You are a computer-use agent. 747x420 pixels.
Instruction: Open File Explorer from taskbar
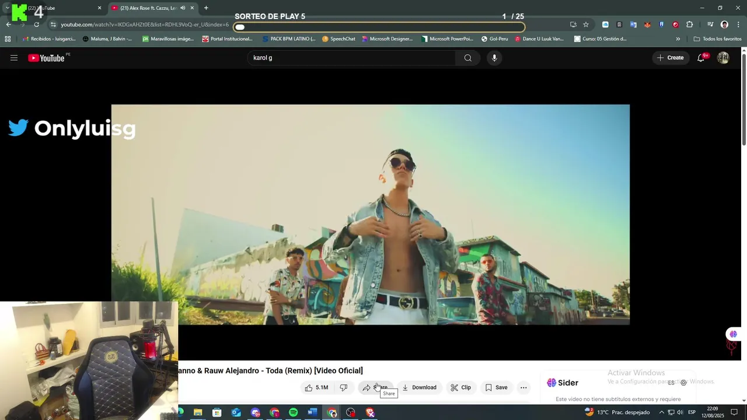[198, 412]
